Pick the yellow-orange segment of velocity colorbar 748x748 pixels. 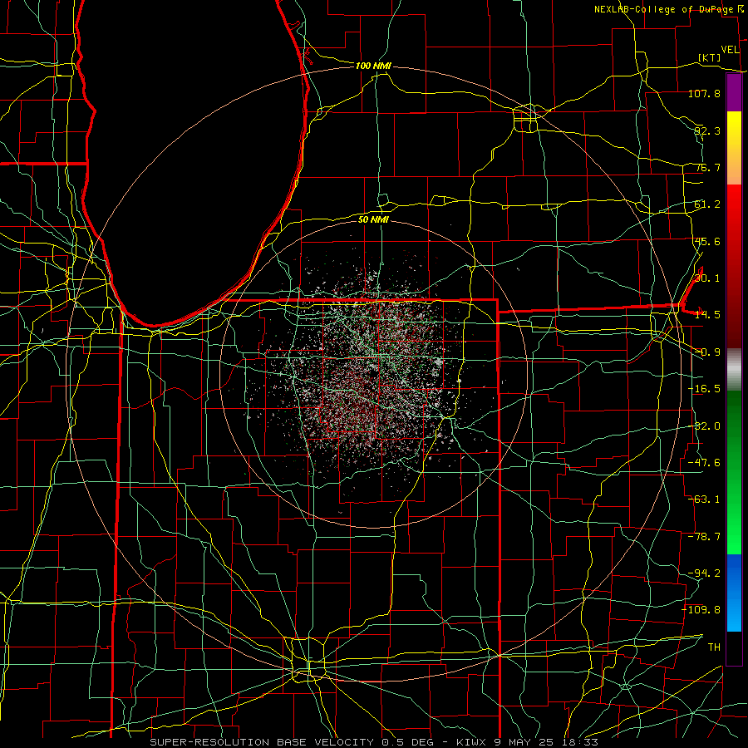[x=734, y=148]
